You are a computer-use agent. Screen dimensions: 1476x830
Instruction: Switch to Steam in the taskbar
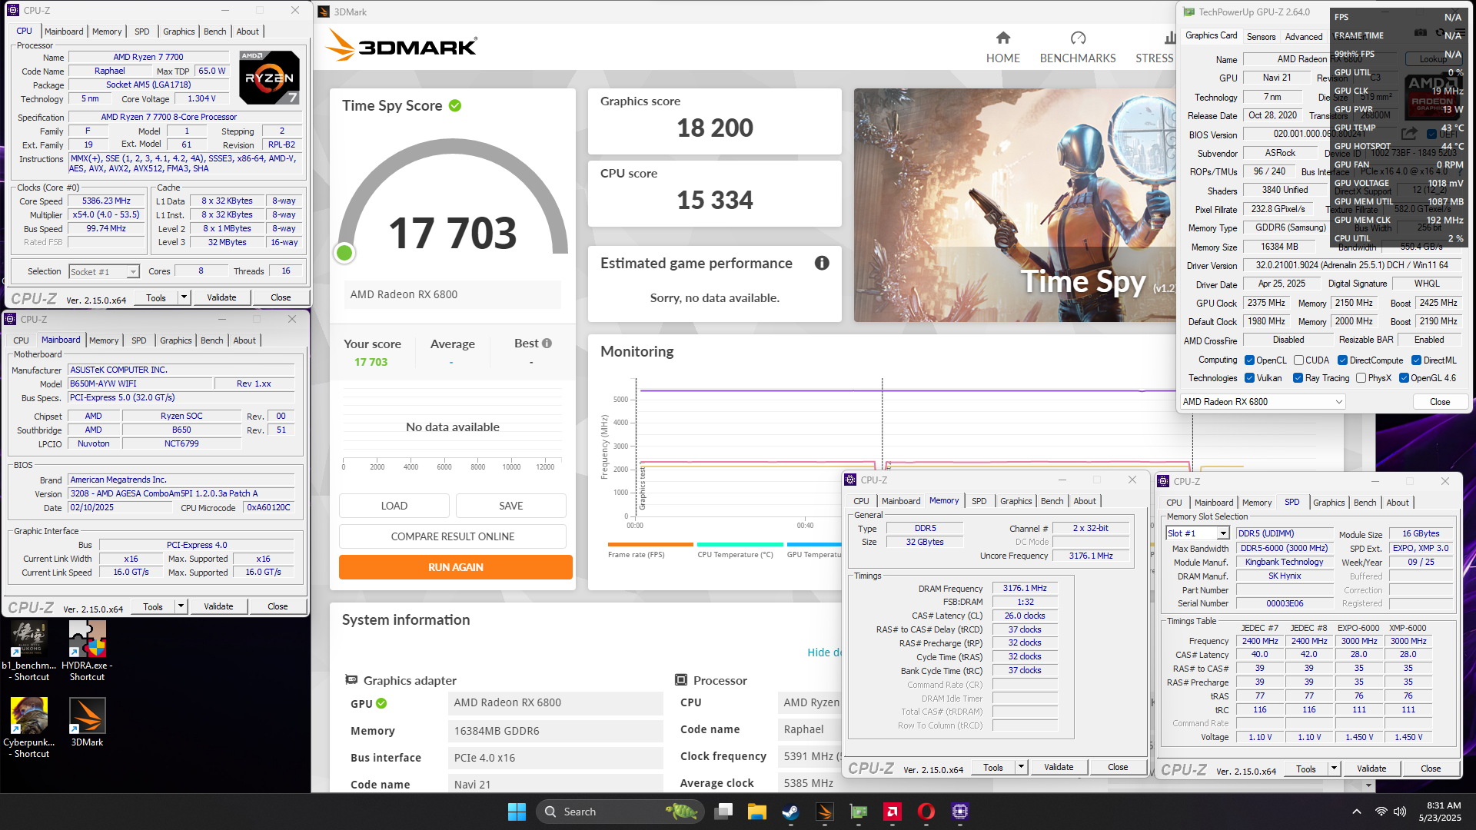(x=790, y=812)
